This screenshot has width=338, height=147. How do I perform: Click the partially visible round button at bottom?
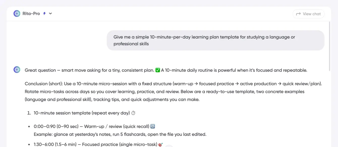point(169,146)
